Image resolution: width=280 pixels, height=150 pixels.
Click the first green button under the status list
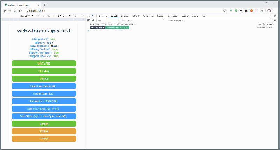tap(44, 63)
